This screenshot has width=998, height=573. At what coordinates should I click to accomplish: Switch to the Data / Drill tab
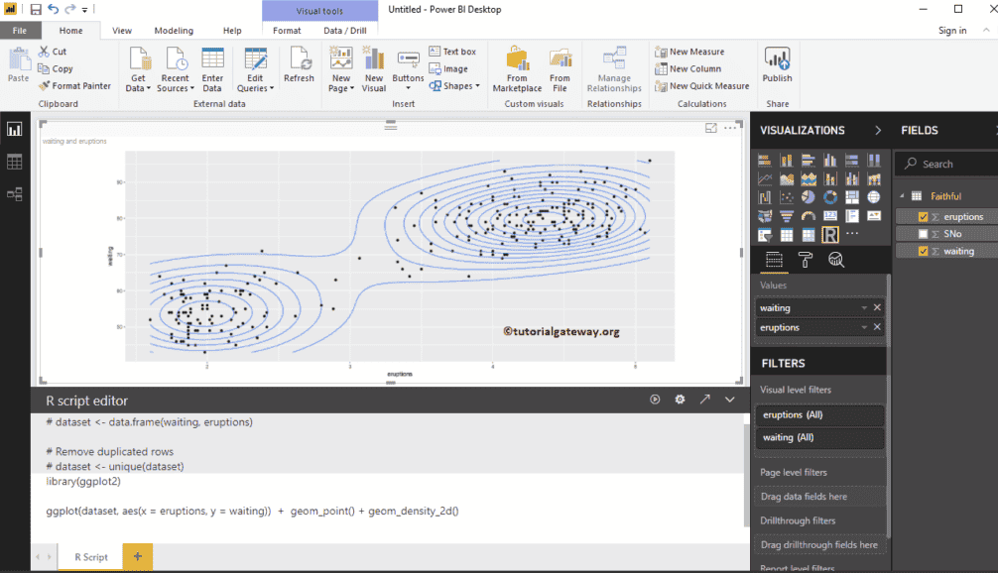tap(344, 31)
